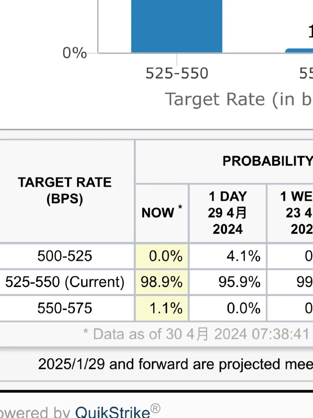This screenshot has height=418, width=313.
Task: Open the QuikStrike link
Action: coord(113,412)
